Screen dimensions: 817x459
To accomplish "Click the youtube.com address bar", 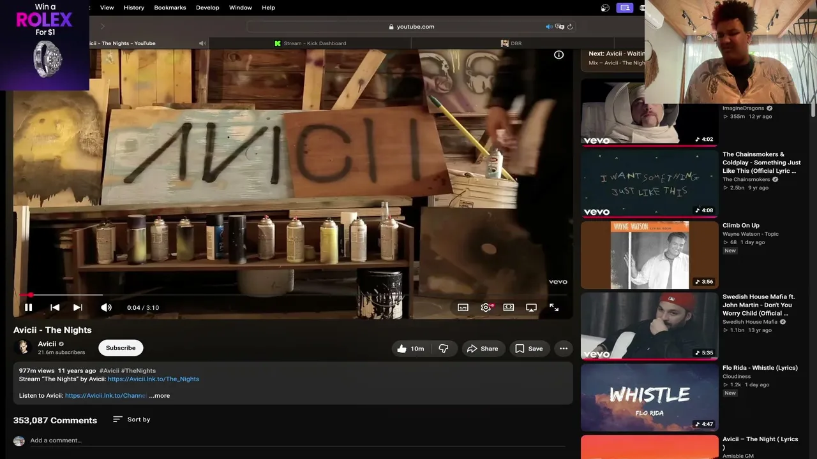I will point(412,27).
